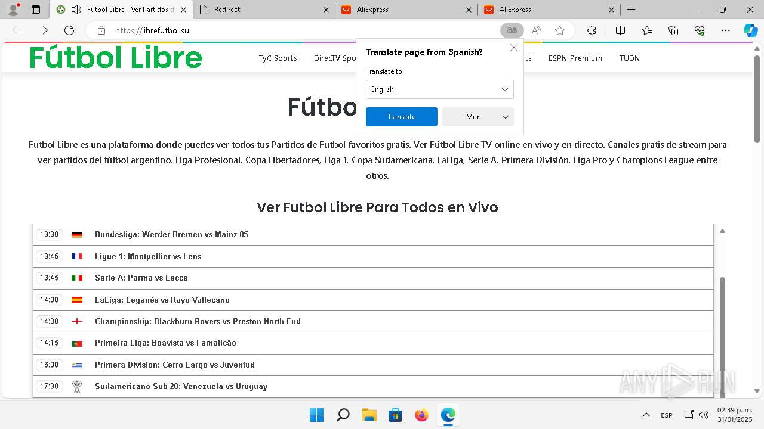Open the DirecTV Sports channel

pyautogui.click(x=335, y=58)
